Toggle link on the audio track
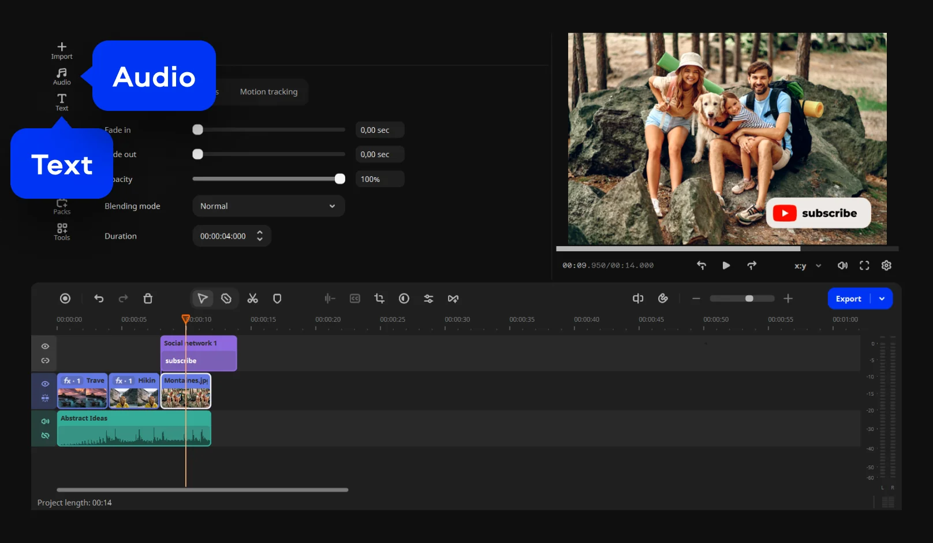The height and width of the screenshot is (543, 933). tap(45, 436)
